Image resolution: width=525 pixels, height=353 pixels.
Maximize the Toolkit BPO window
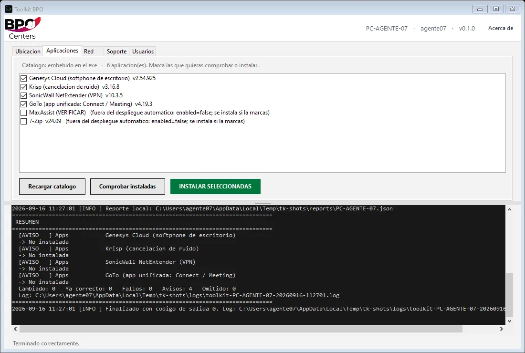496,9
